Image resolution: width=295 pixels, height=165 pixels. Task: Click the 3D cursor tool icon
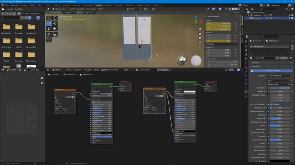(x=55, y=18)
